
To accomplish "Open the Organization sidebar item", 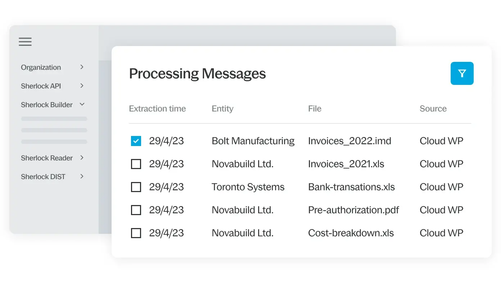I will coord(41,67).
